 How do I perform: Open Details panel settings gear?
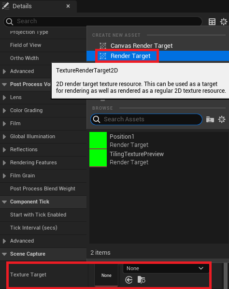point(224,22)
